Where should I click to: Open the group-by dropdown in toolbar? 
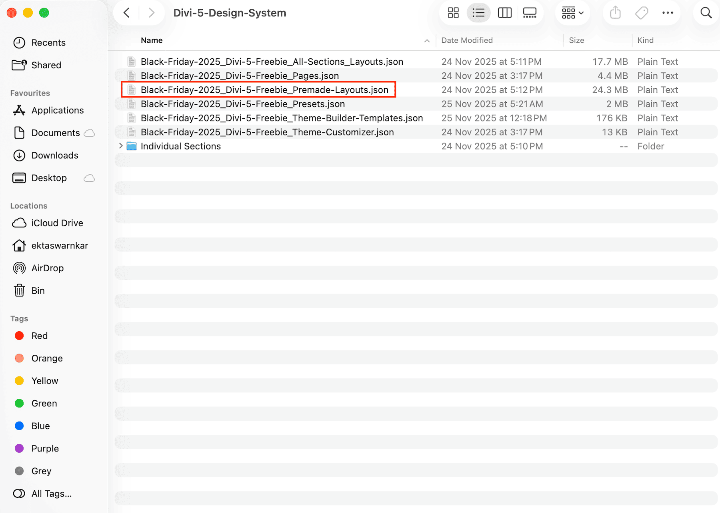(572, 12)
